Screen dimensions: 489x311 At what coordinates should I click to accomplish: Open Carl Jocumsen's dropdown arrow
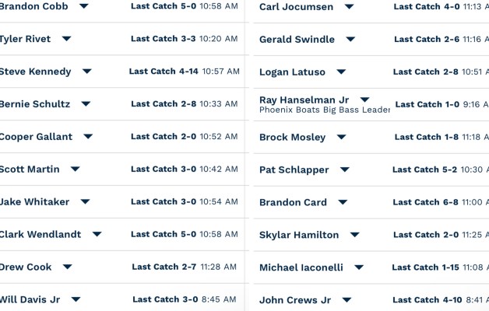(x=349, y=7)
